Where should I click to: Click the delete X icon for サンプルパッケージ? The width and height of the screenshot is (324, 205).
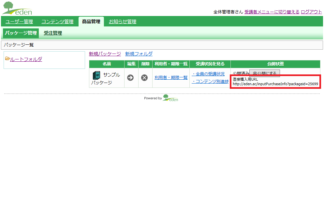pyautogui.click(x=144, y=78)
